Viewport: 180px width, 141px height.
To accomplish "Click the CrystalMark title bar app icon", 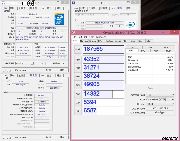I will (x=73, y=33).
